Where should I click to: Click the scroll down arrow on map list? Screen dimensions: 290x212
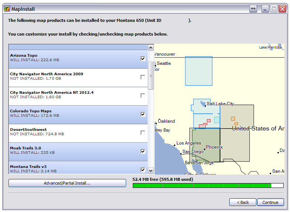151,170
